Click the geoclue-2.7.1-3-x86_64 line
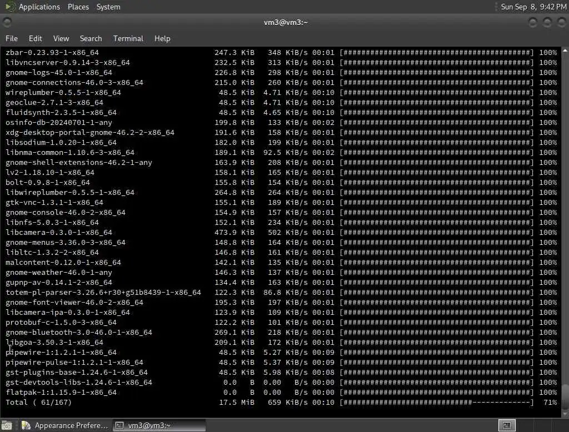569x432 pixels. click(281, 102)
